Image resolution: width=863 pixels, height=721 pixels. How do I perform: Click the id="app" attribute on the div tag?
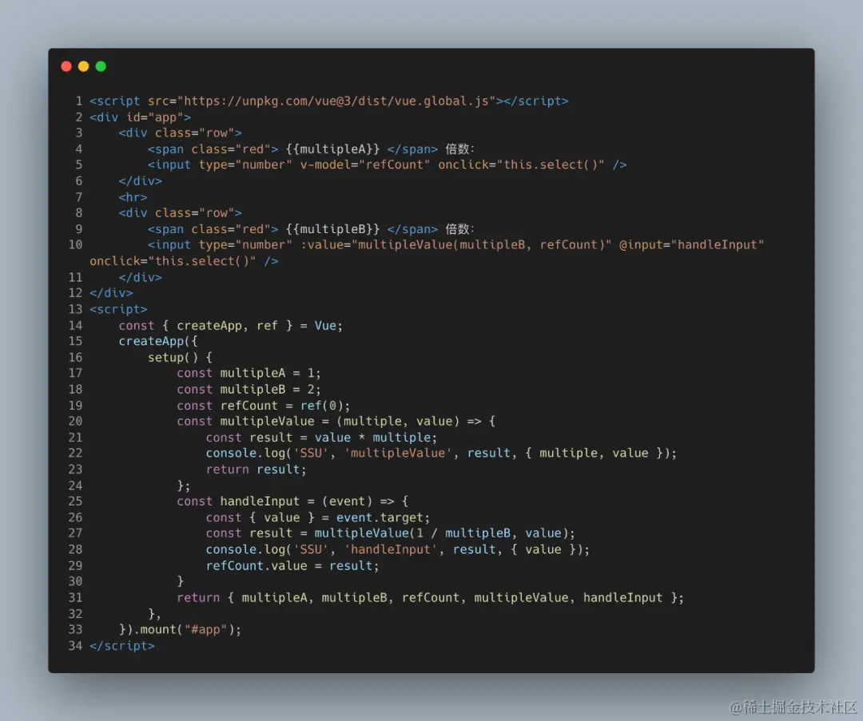(155, 117)
